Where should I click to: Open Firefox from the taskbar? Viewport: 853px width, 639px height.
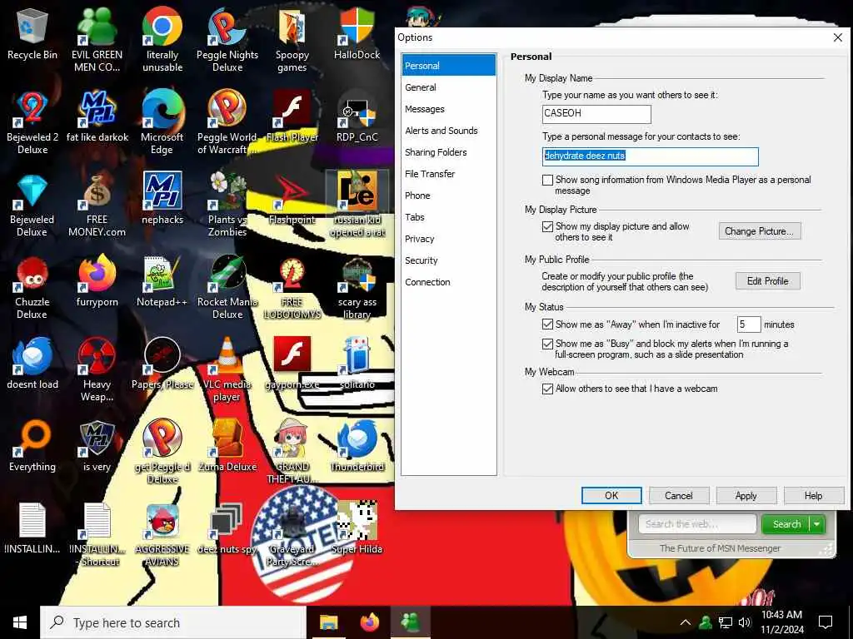370,622
